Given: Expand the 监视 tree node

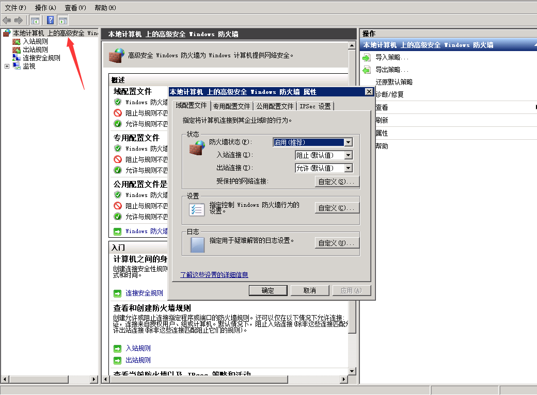Looking at the screenshot, I should coord(7,66).
